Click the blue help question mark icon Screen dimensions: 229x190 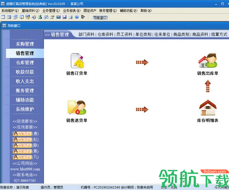click(77, 17)
